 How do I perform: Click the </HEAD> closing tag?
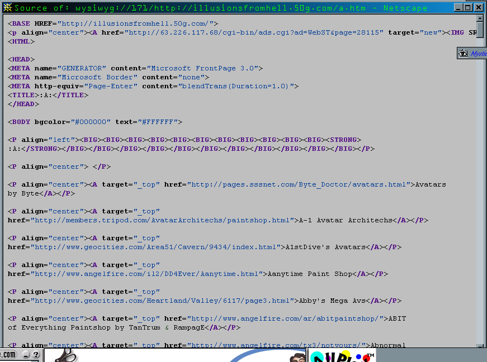(23, 104)
